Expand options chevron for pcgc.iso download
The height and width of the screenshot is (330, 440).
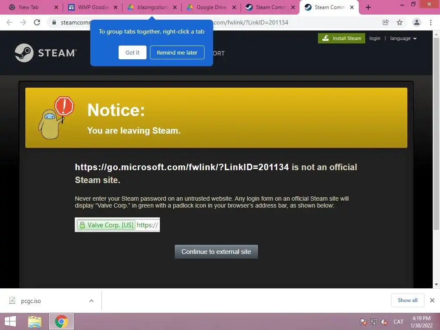click(92, 301)
